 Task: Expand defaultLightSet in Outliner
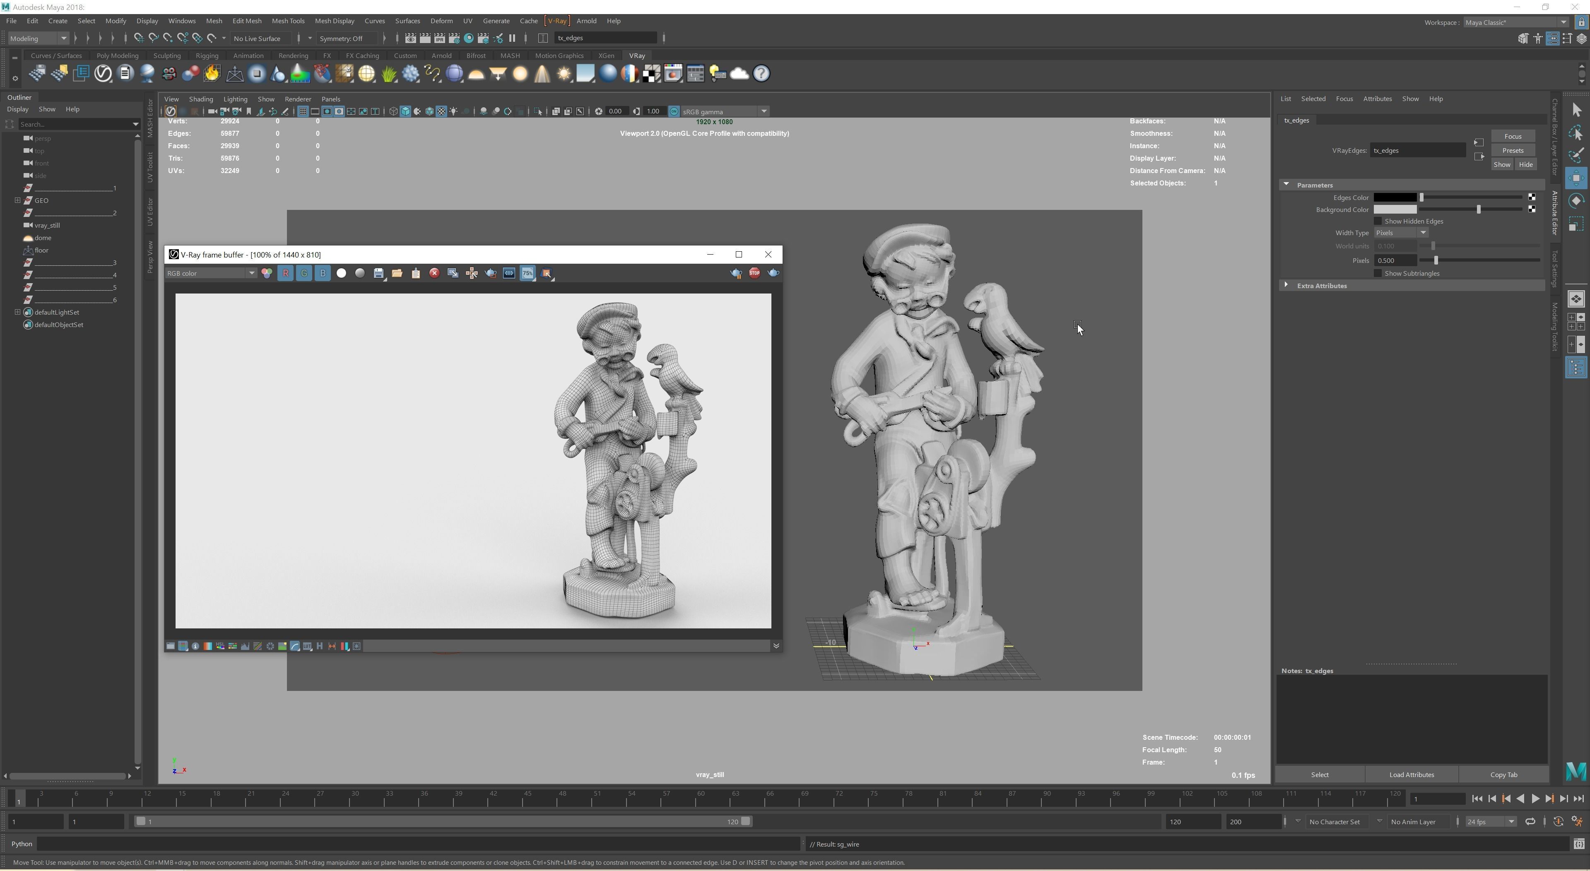(17, 313)
